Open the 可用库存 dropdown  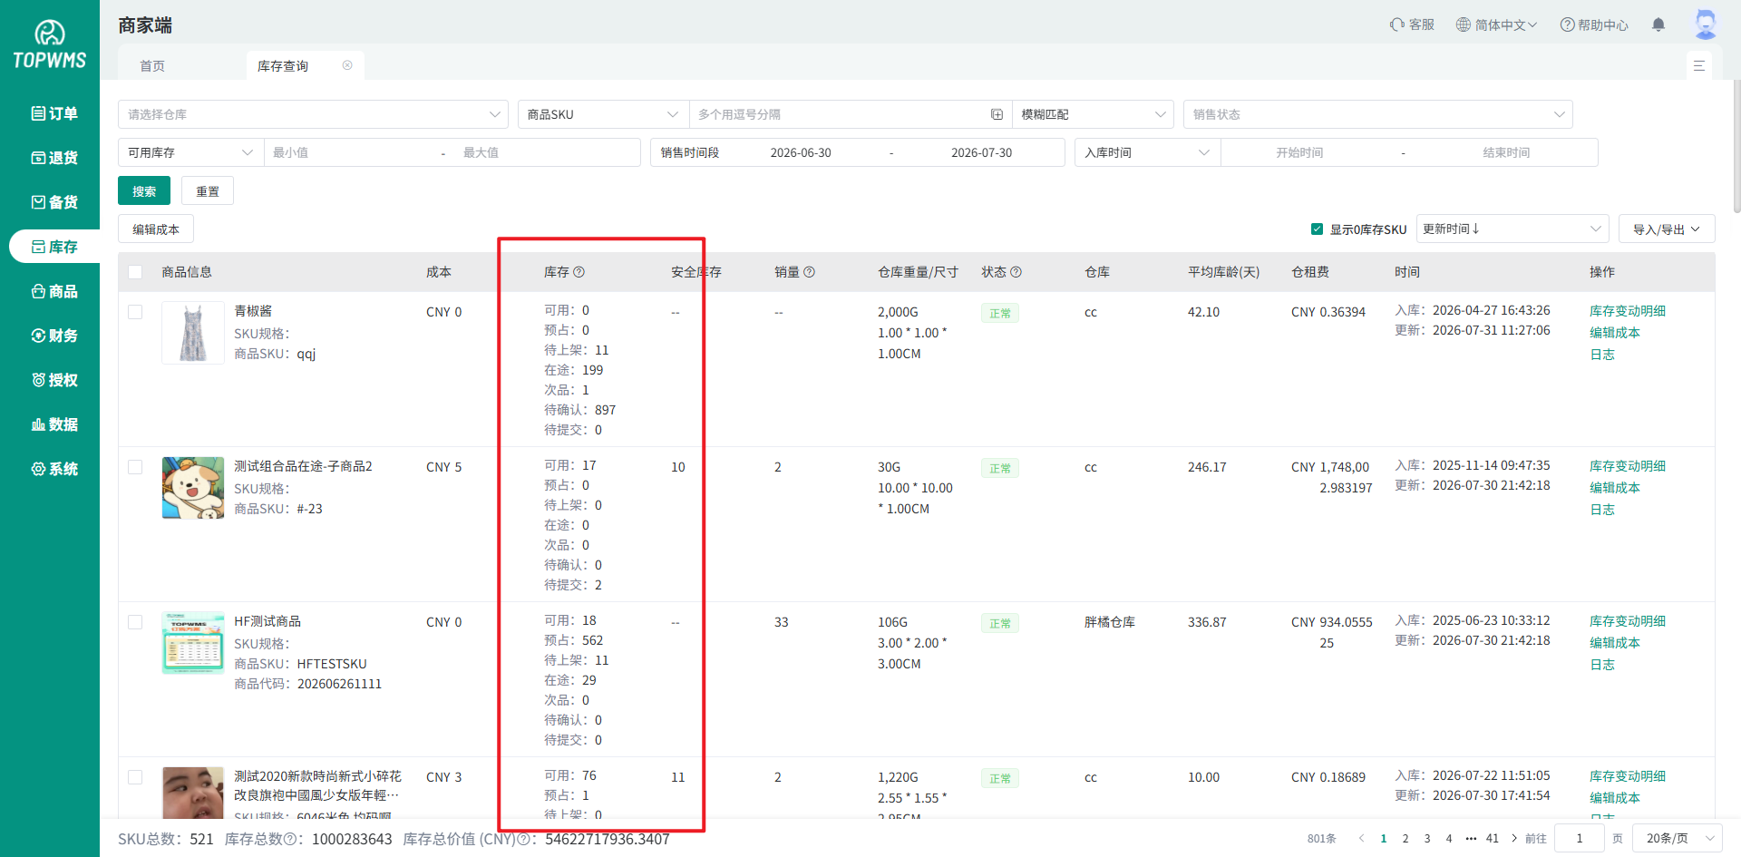coord(190,152)
